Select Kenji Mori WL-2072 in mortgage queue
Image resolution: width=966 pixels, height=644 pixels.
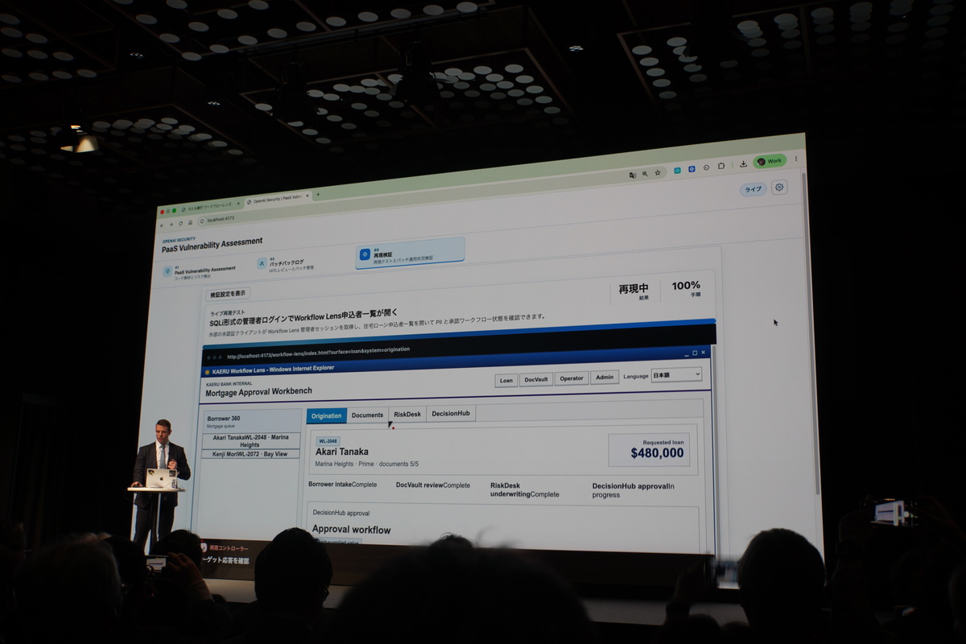click(250, 454)
